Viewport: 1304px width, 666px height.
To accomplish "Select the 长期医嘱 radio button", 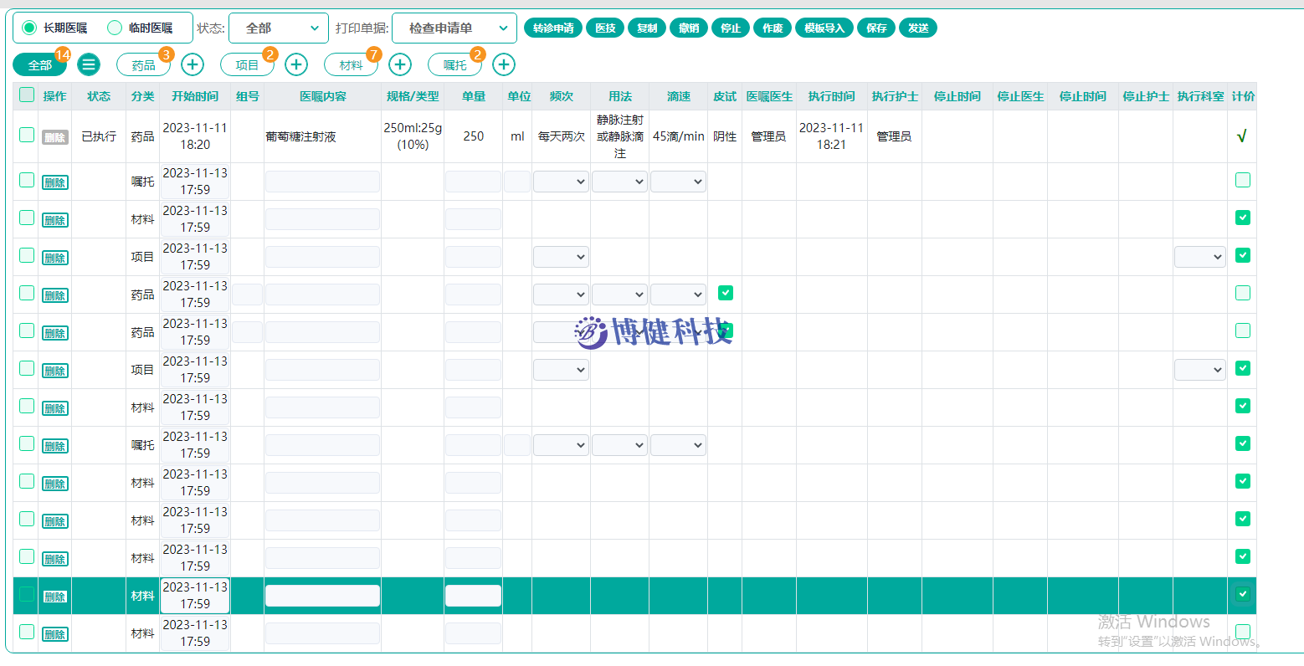I will 29,28.
